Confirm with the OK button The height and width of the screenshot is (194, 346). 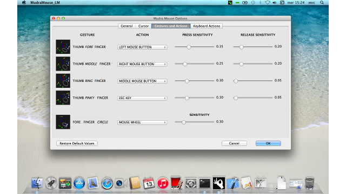point(268,143)
